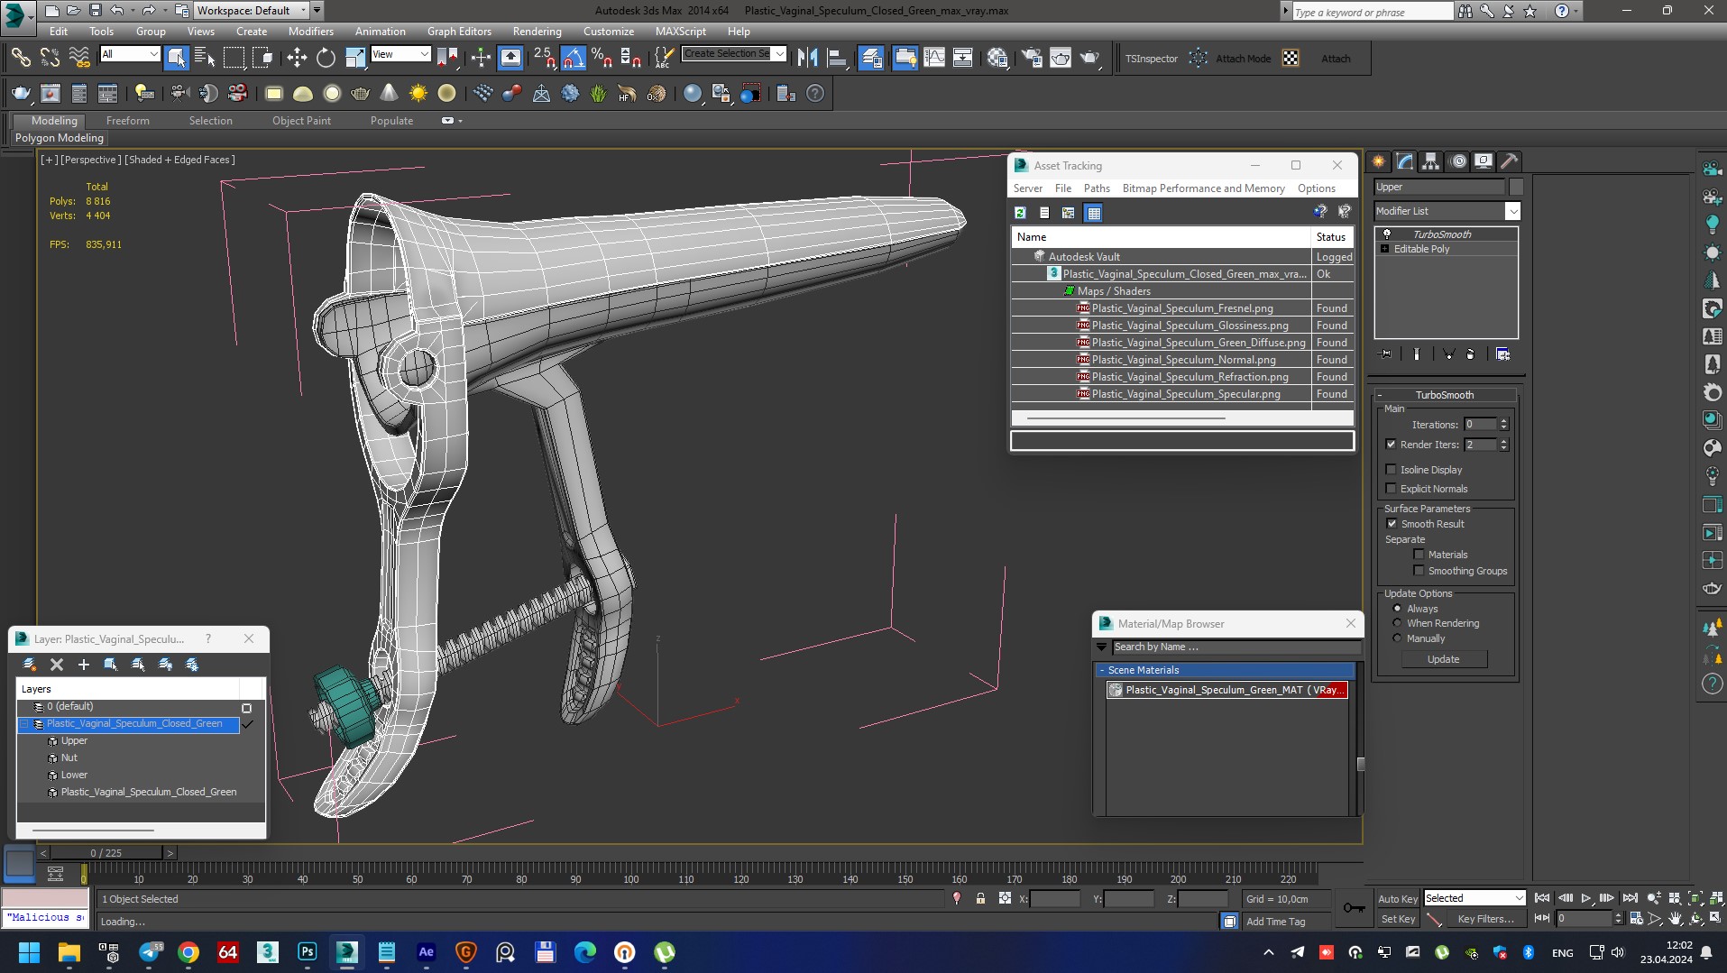Click the Set Key button
This screenshot has height=973, width=1727.
pos(1398,919)
